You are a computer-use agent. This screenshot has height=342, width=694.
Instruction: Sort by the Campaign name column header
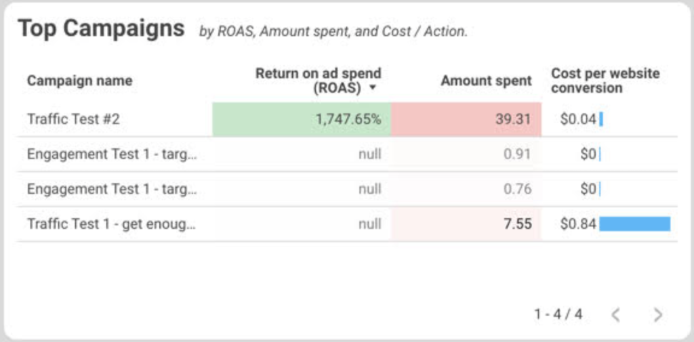(79, 81)
